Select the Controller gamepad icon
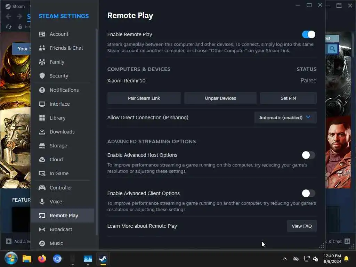 42,188
